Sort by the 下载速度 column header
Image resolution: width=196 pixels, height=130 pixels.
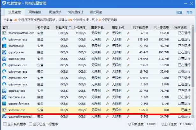coord(62,27)
